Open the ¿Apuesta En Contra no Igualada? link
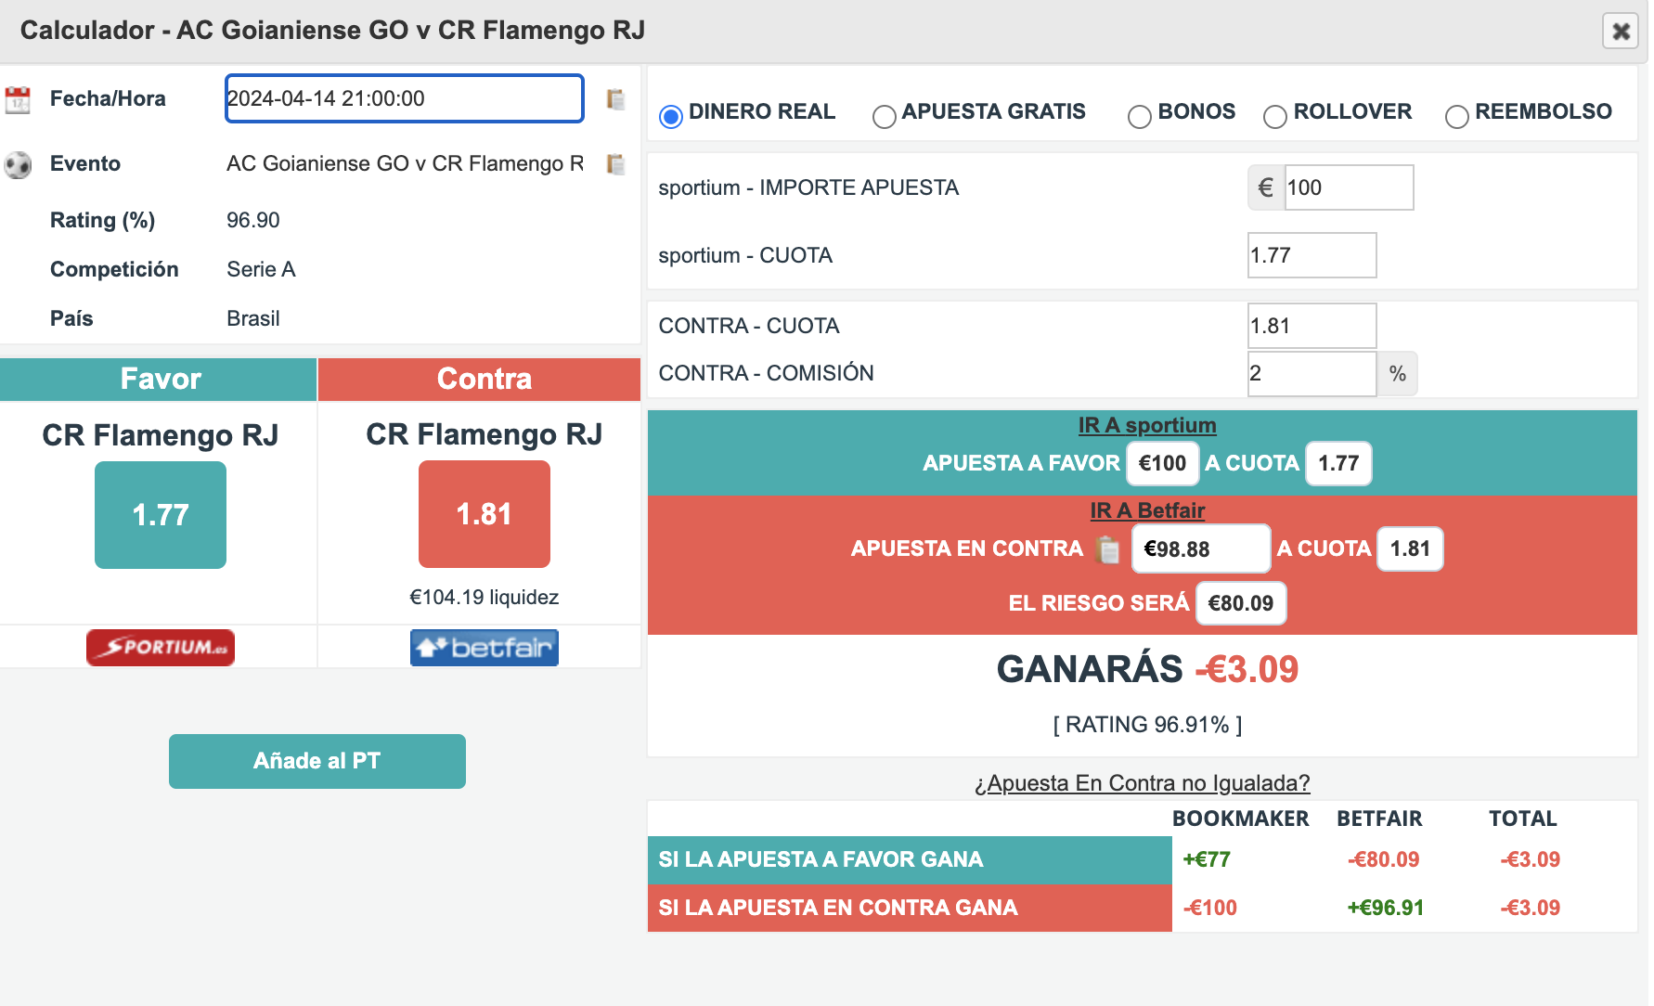Image resolution: width=1654 pixels, height=1006 pixels. [x=1142, y=783]
